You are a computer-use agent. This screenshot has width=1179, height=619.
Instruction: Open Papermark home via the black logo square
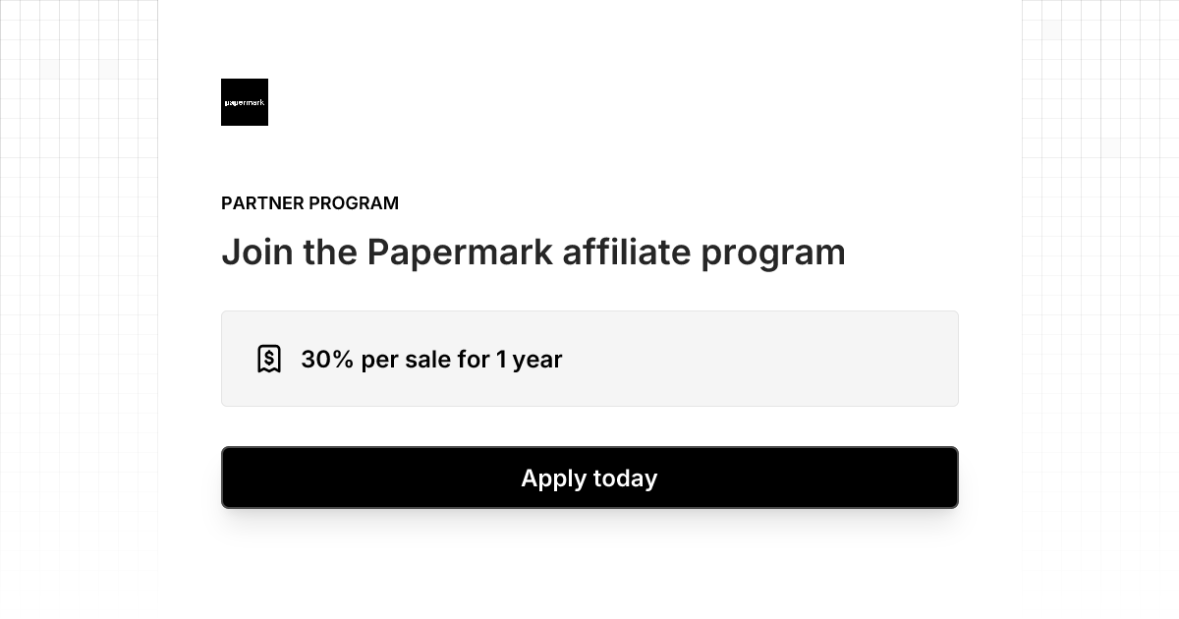click(244, 102)
